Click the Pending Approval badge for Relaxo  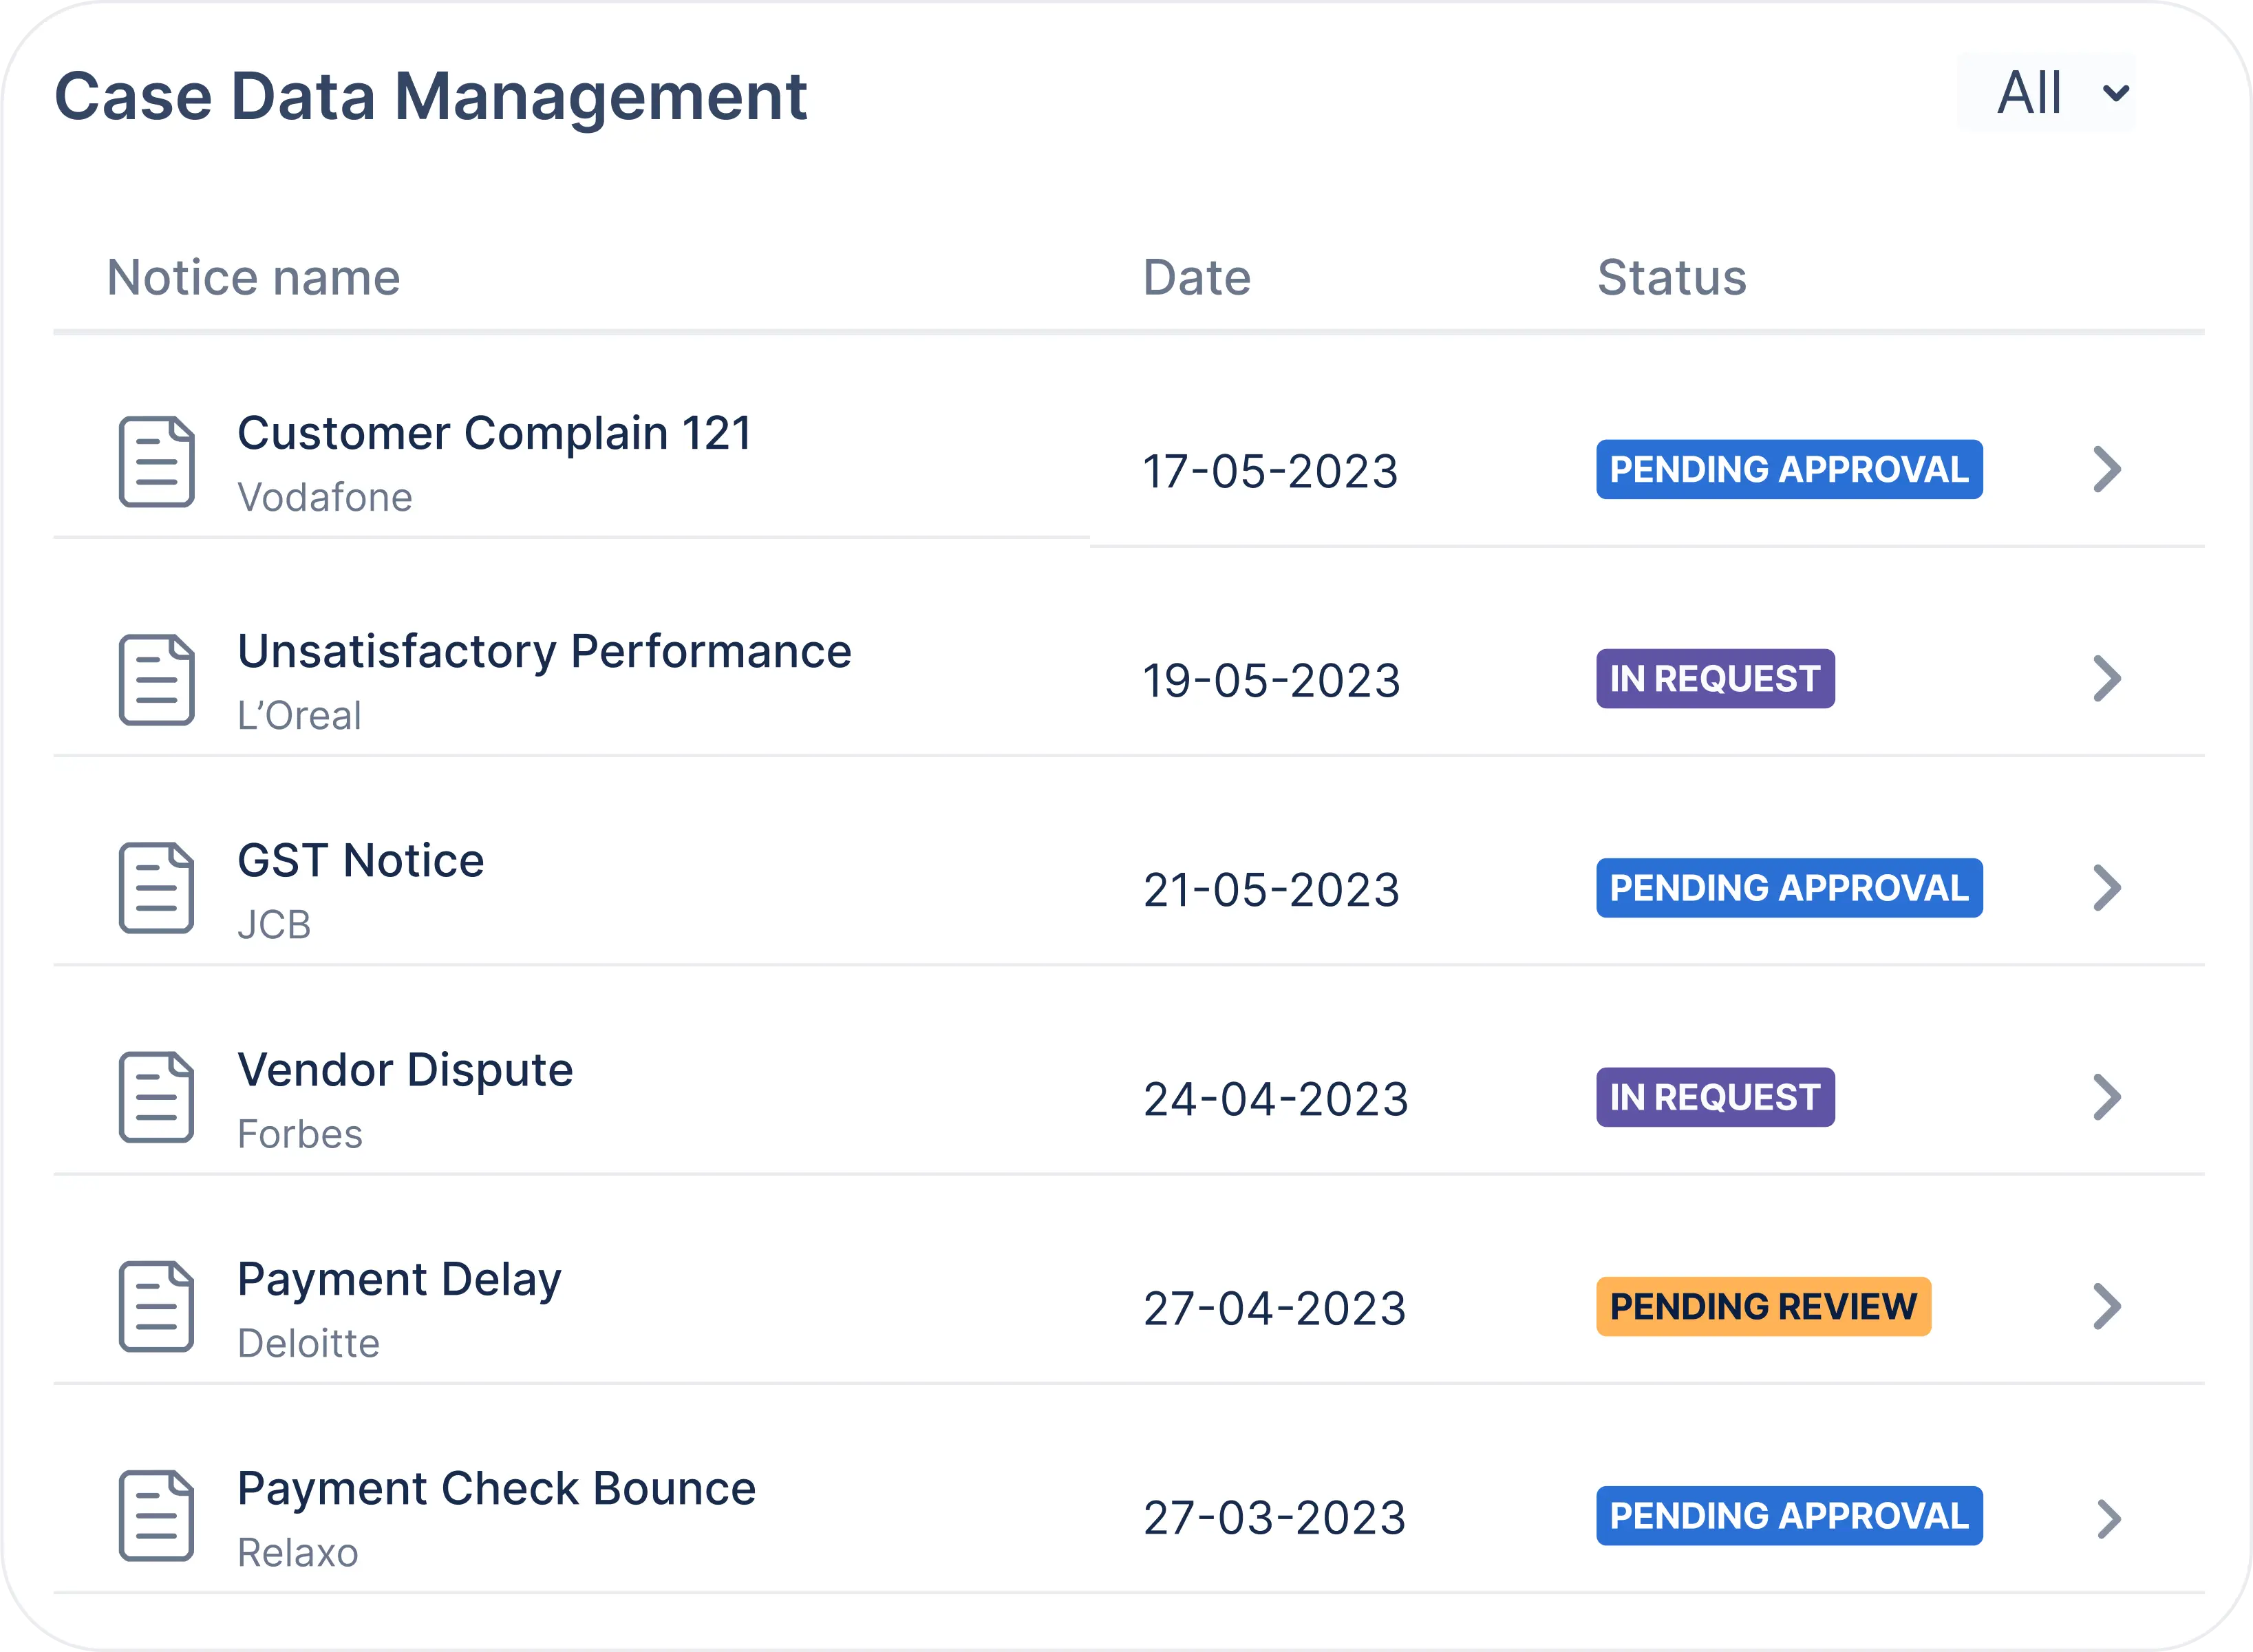point(1789,1515)
